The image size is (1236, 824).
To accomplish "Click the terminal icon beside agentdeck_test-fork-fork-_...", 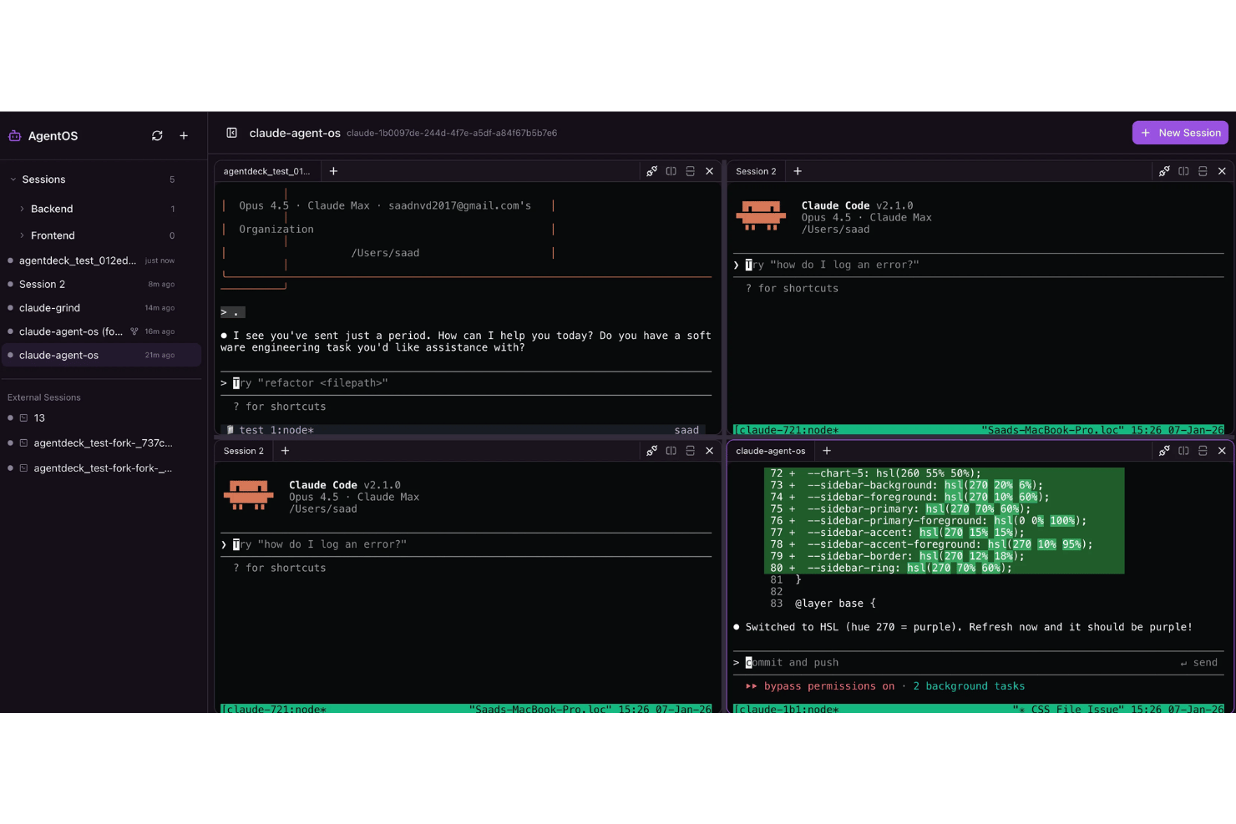I will pyautogui.click(x=23, y=468).
